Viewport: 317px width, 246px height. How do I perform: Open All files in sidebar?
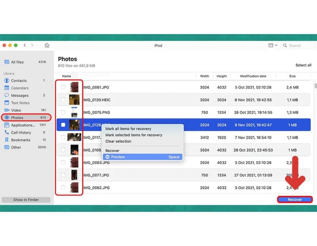coord(25,62)
